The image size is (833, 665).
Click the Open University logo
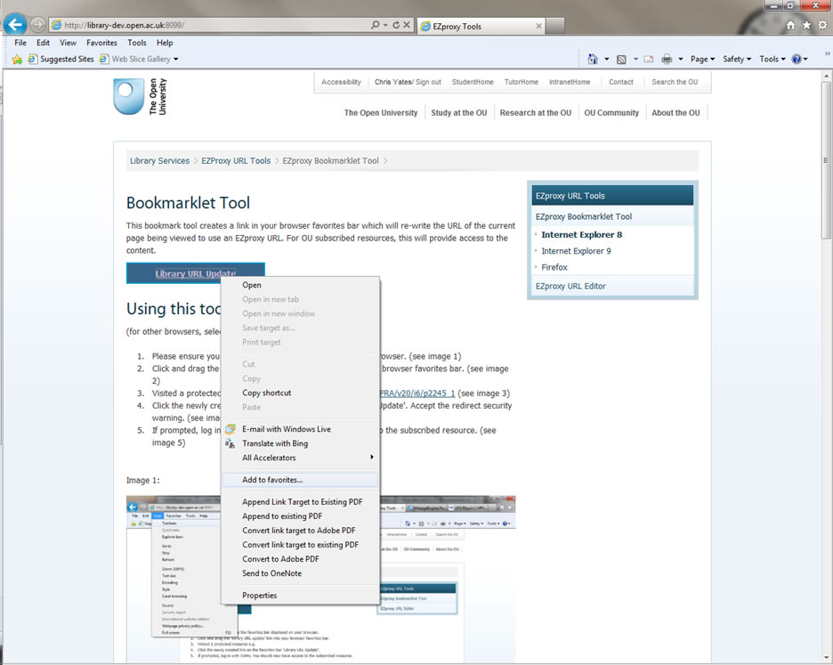[141, 97]
